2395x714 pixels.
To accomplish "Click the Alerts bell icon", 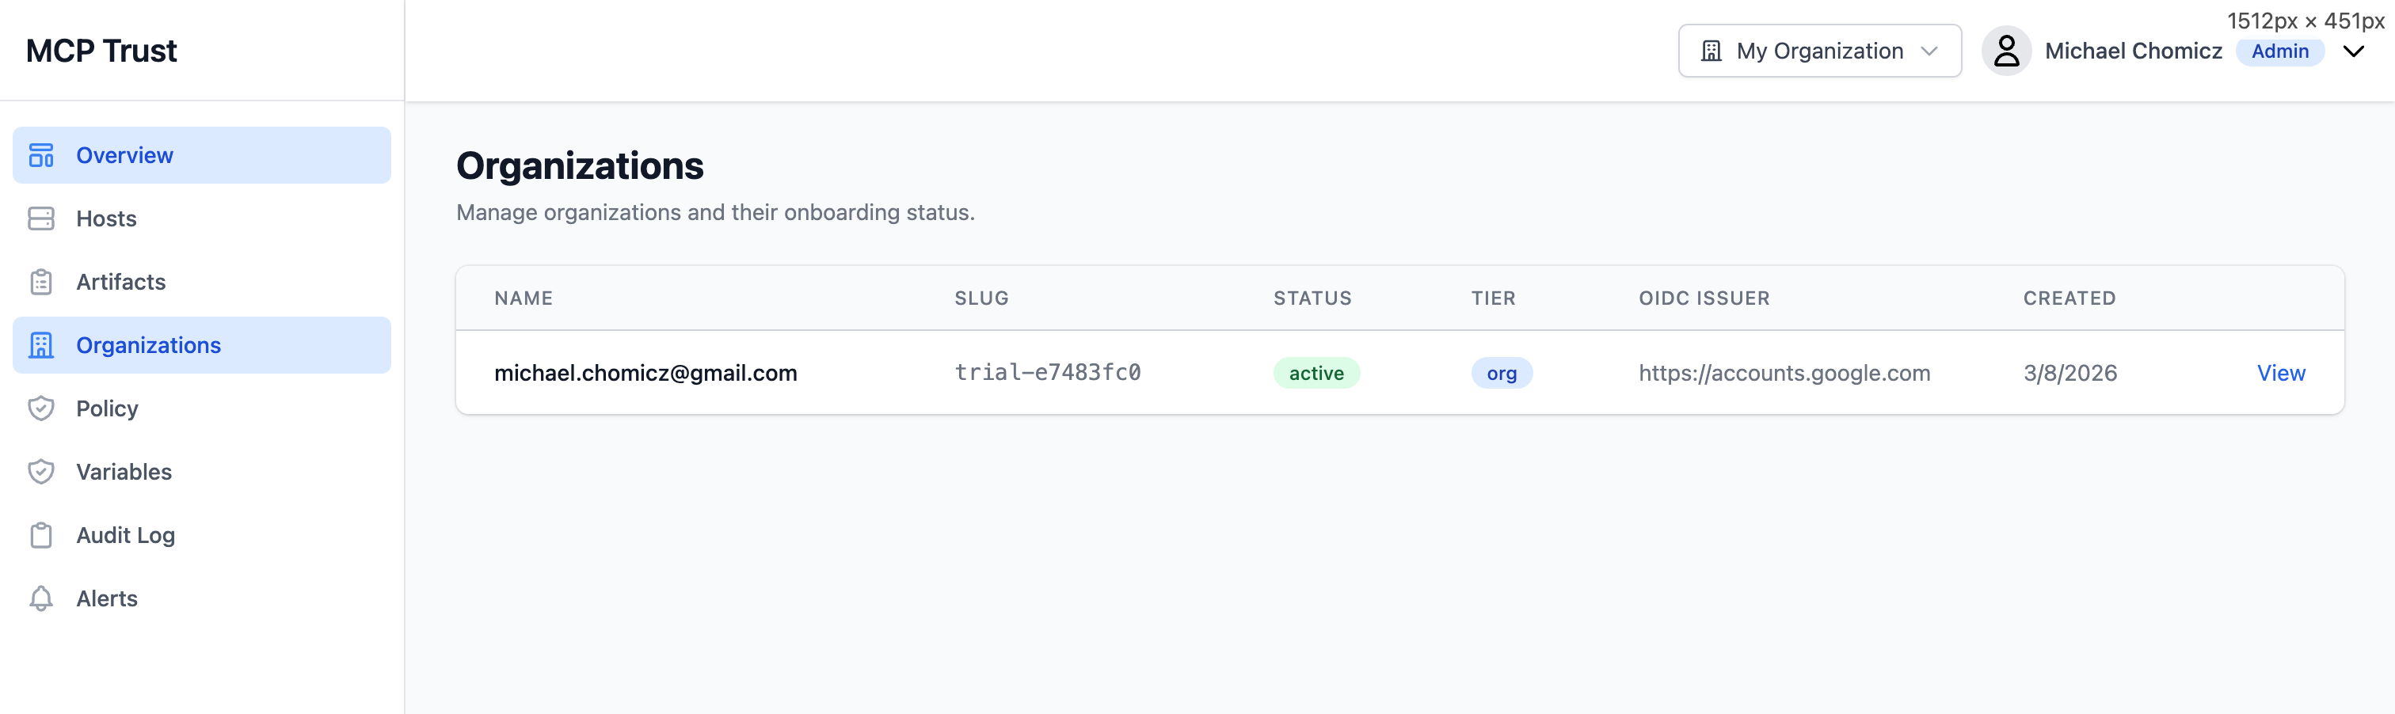I will (41, 598).
